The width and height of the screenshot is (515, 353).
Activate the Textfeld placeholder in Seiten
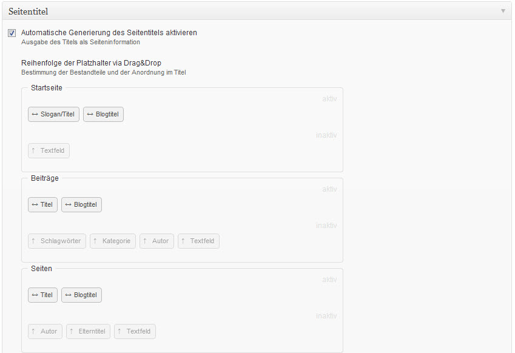click(x=135, y=331)
